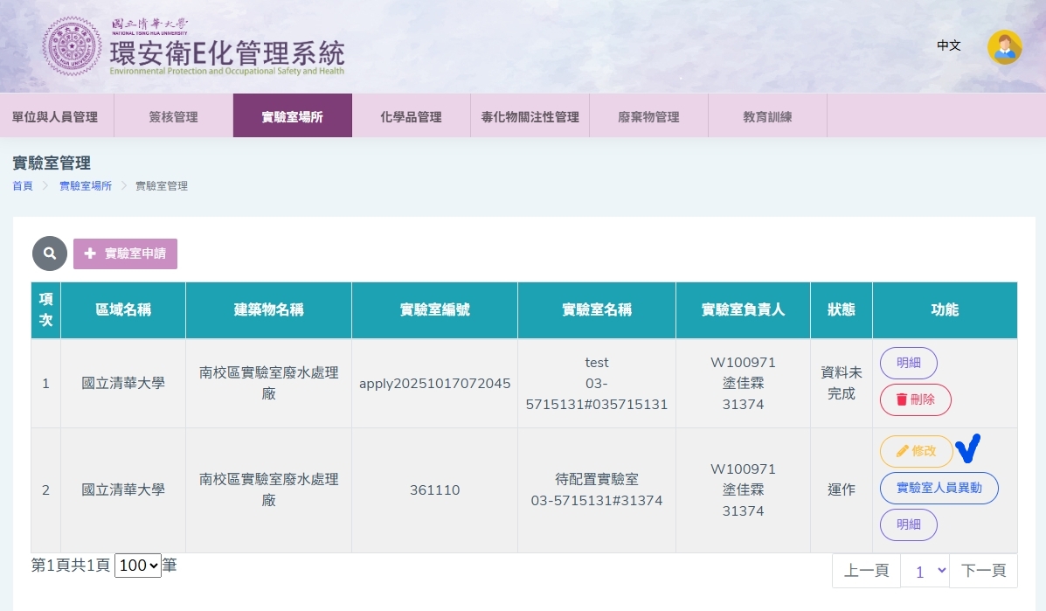This screenshot has height=611, width=1046.
Task: Go to 教育訓練 menu tab
Action: tap(767, 116)
